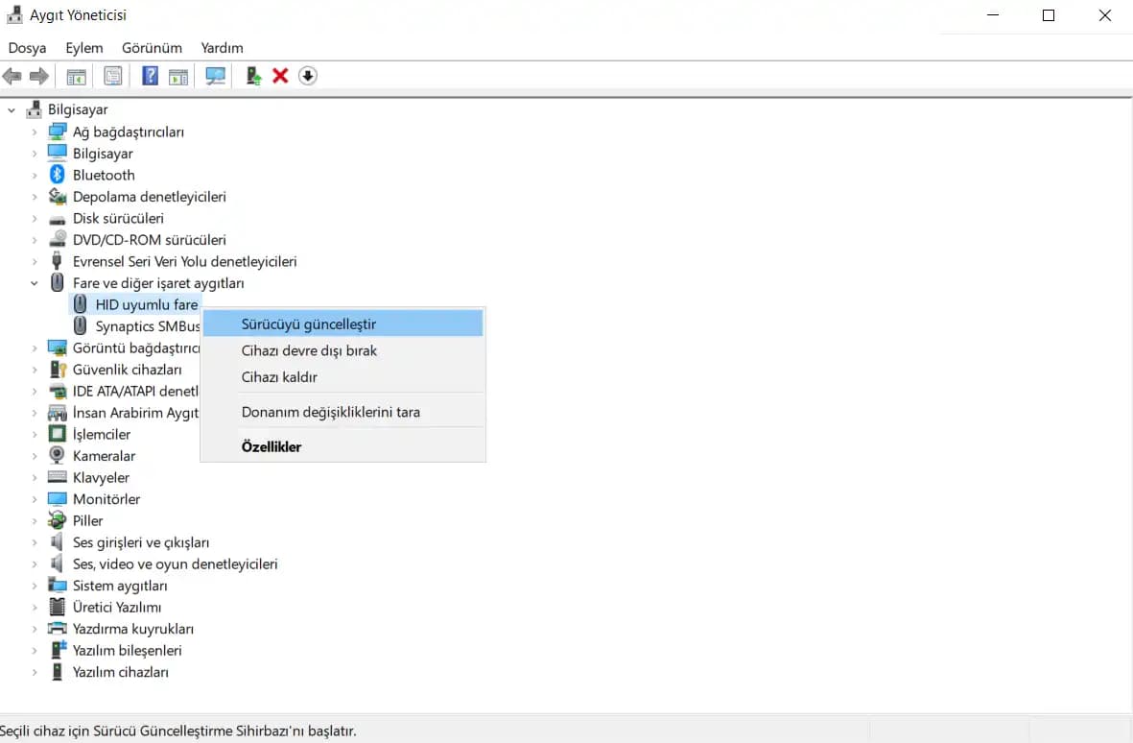Click Özellikler in the context menu

point(271,446)
